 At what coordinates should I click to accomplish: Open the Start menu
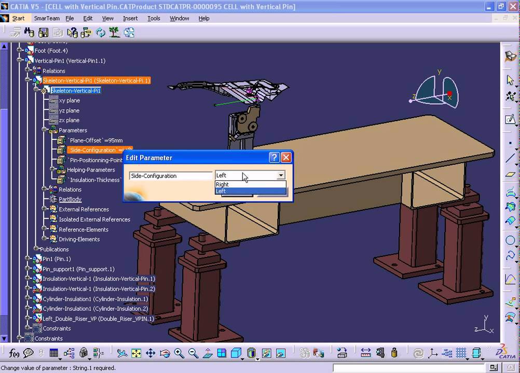(18, 18)
